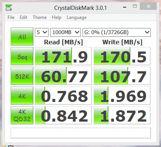Maximize the CrystalDiskMark window
This screenshot has width=161, height=147.
135,6
